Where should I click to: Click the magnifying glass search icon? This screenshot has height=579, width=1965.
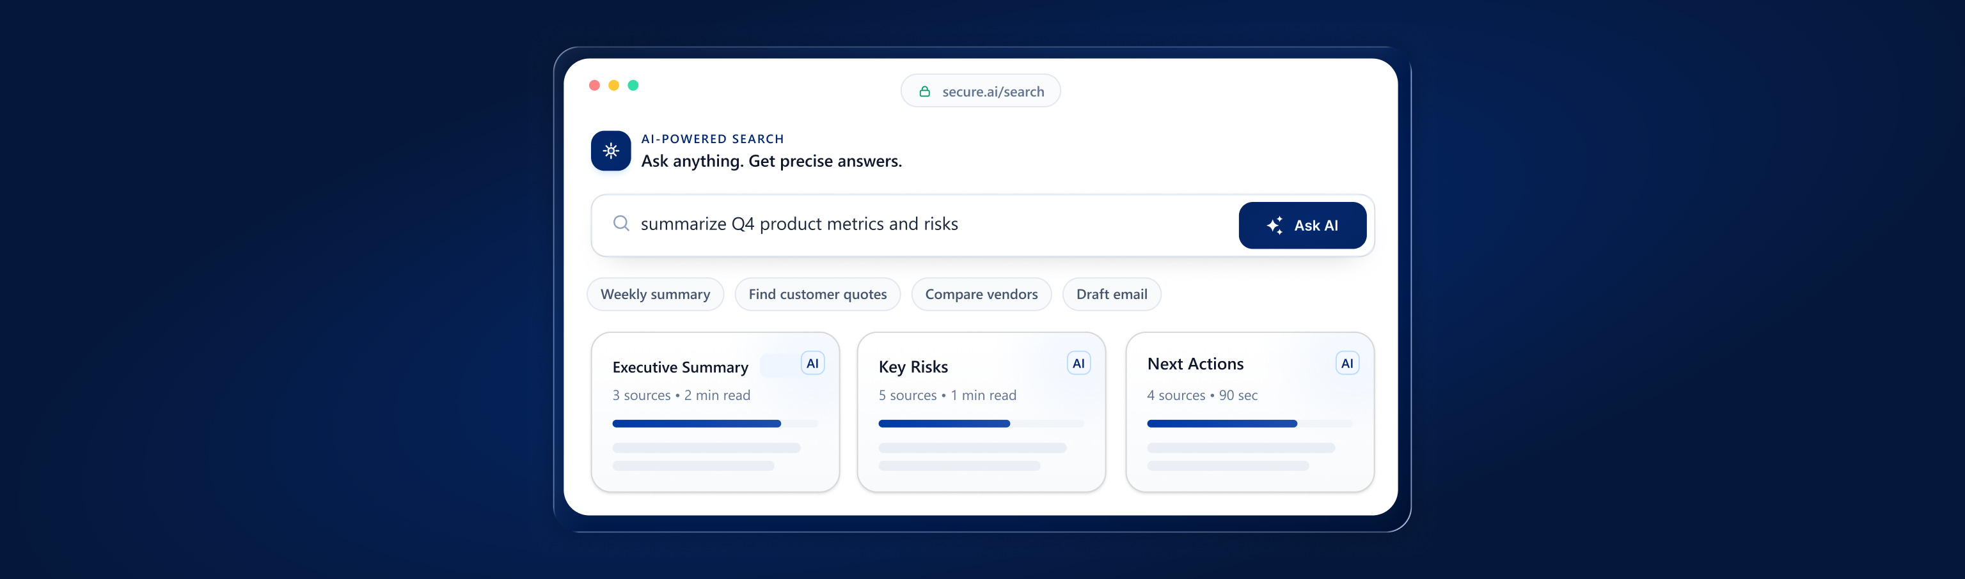click(621, 223)
